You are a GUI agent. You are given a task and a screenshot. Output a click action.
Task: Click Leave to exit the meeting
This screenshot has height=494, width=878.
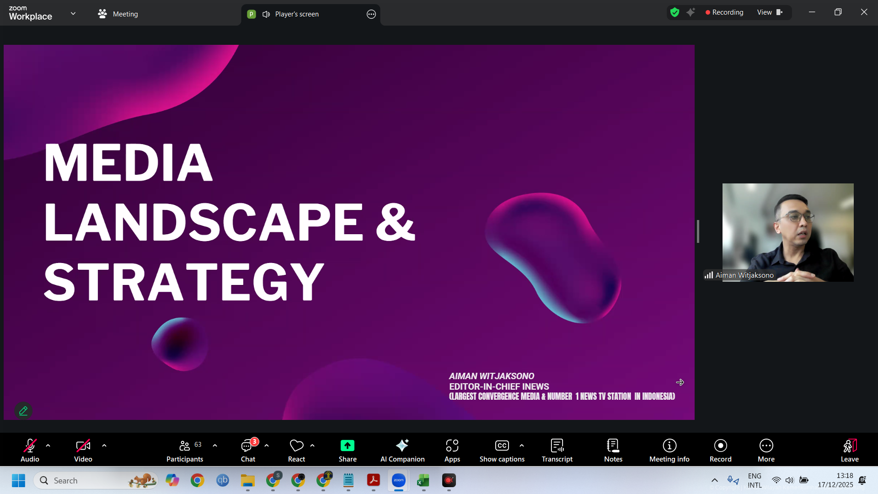point(850,450)
